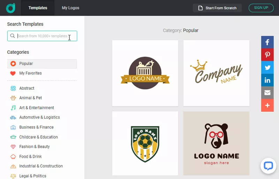Share via email envelope icon

(267, 92)
